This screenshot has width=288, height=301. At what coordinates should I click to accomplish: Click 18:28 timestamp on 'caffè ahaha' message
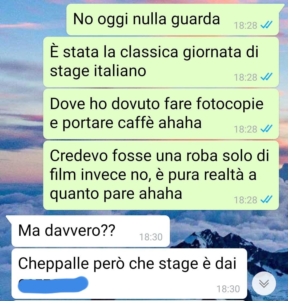point(246,129)
